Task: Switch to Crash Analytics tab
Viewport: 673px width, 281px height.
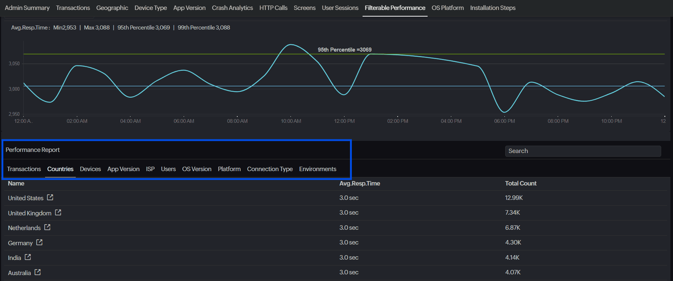Action: pos(232,8)
